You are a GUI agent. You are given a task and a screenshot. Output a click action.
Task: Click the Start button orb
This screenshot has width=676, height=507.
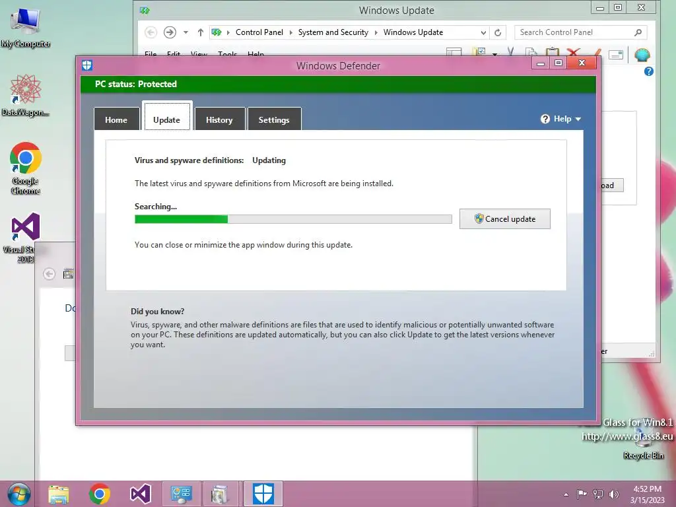[x=18, y=494]
